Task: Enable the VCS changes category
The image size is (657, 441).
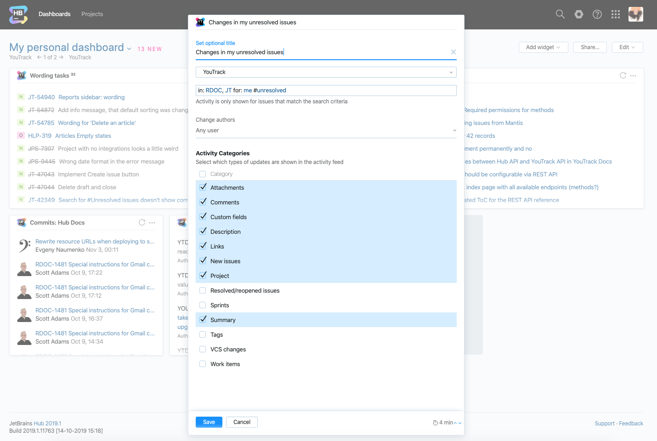Action: coord(203,349)
